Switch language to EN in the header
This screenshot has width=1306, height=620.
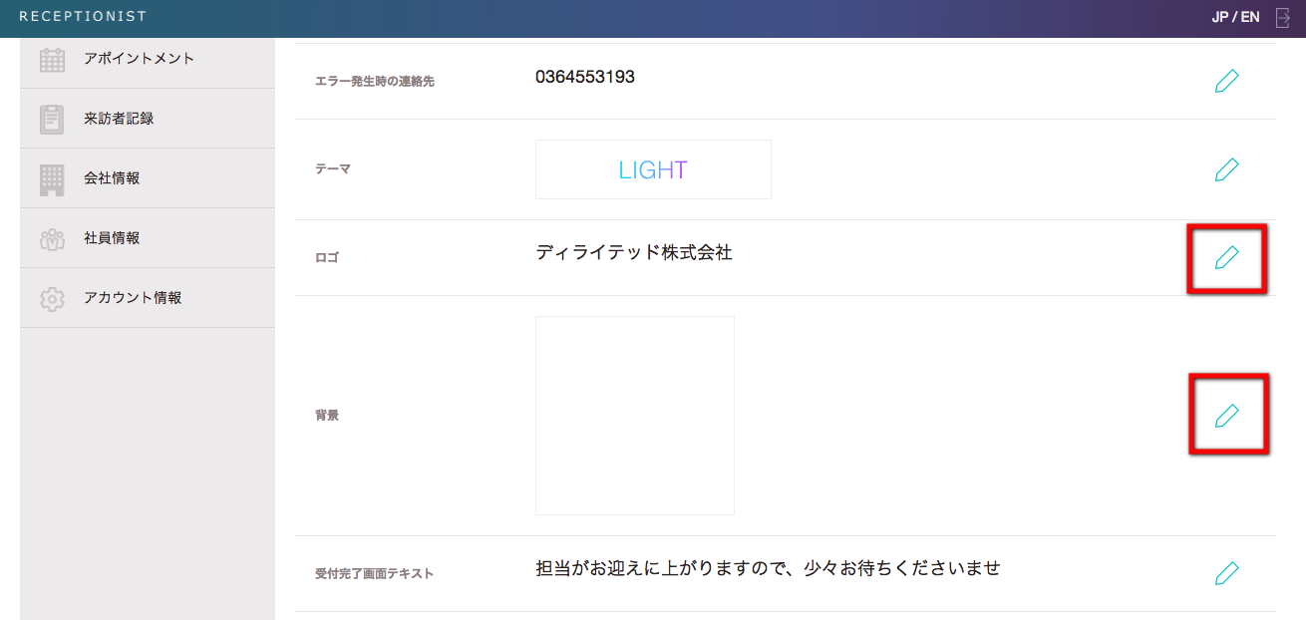tap(1250, 17)
